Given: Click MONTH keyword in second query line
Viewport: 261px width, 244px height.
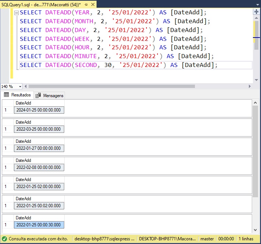Looking at the screenshot, I should pos(84,21).
